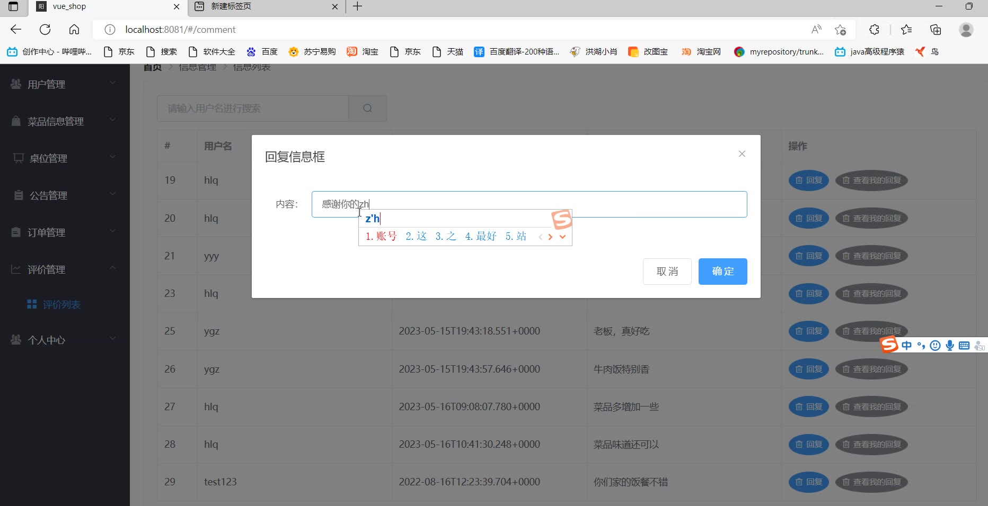Open the favorites list
The width and height of the screenshot is (988, 506).
click(x=906, y=30)
